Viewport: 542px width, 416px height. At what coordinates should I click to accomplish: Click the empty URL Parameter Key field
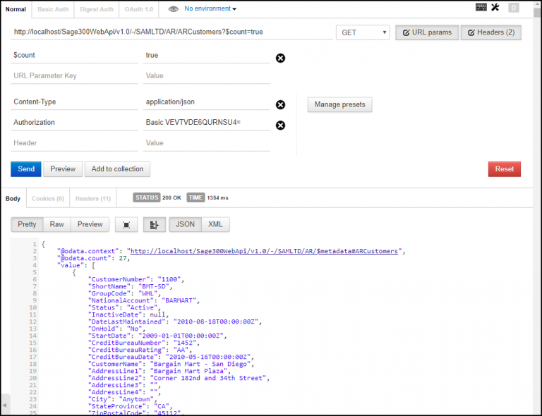pyautogui.click(x=74, y=76)
